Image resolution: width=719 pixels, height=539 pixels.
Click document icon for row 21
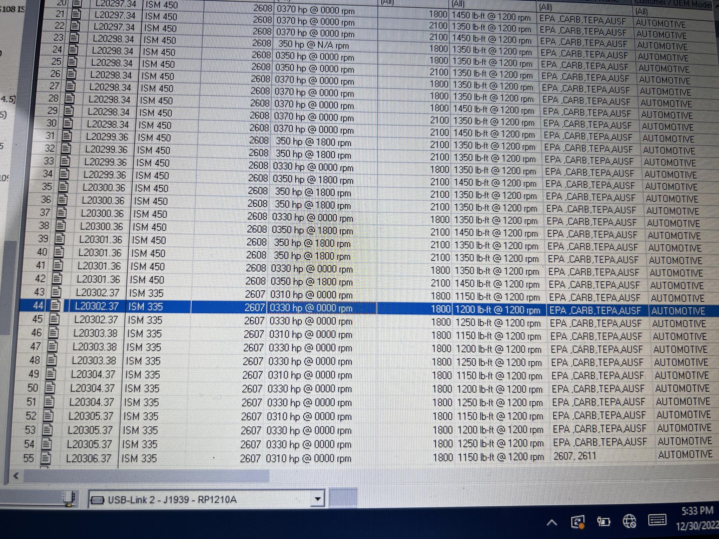point(76,15)
